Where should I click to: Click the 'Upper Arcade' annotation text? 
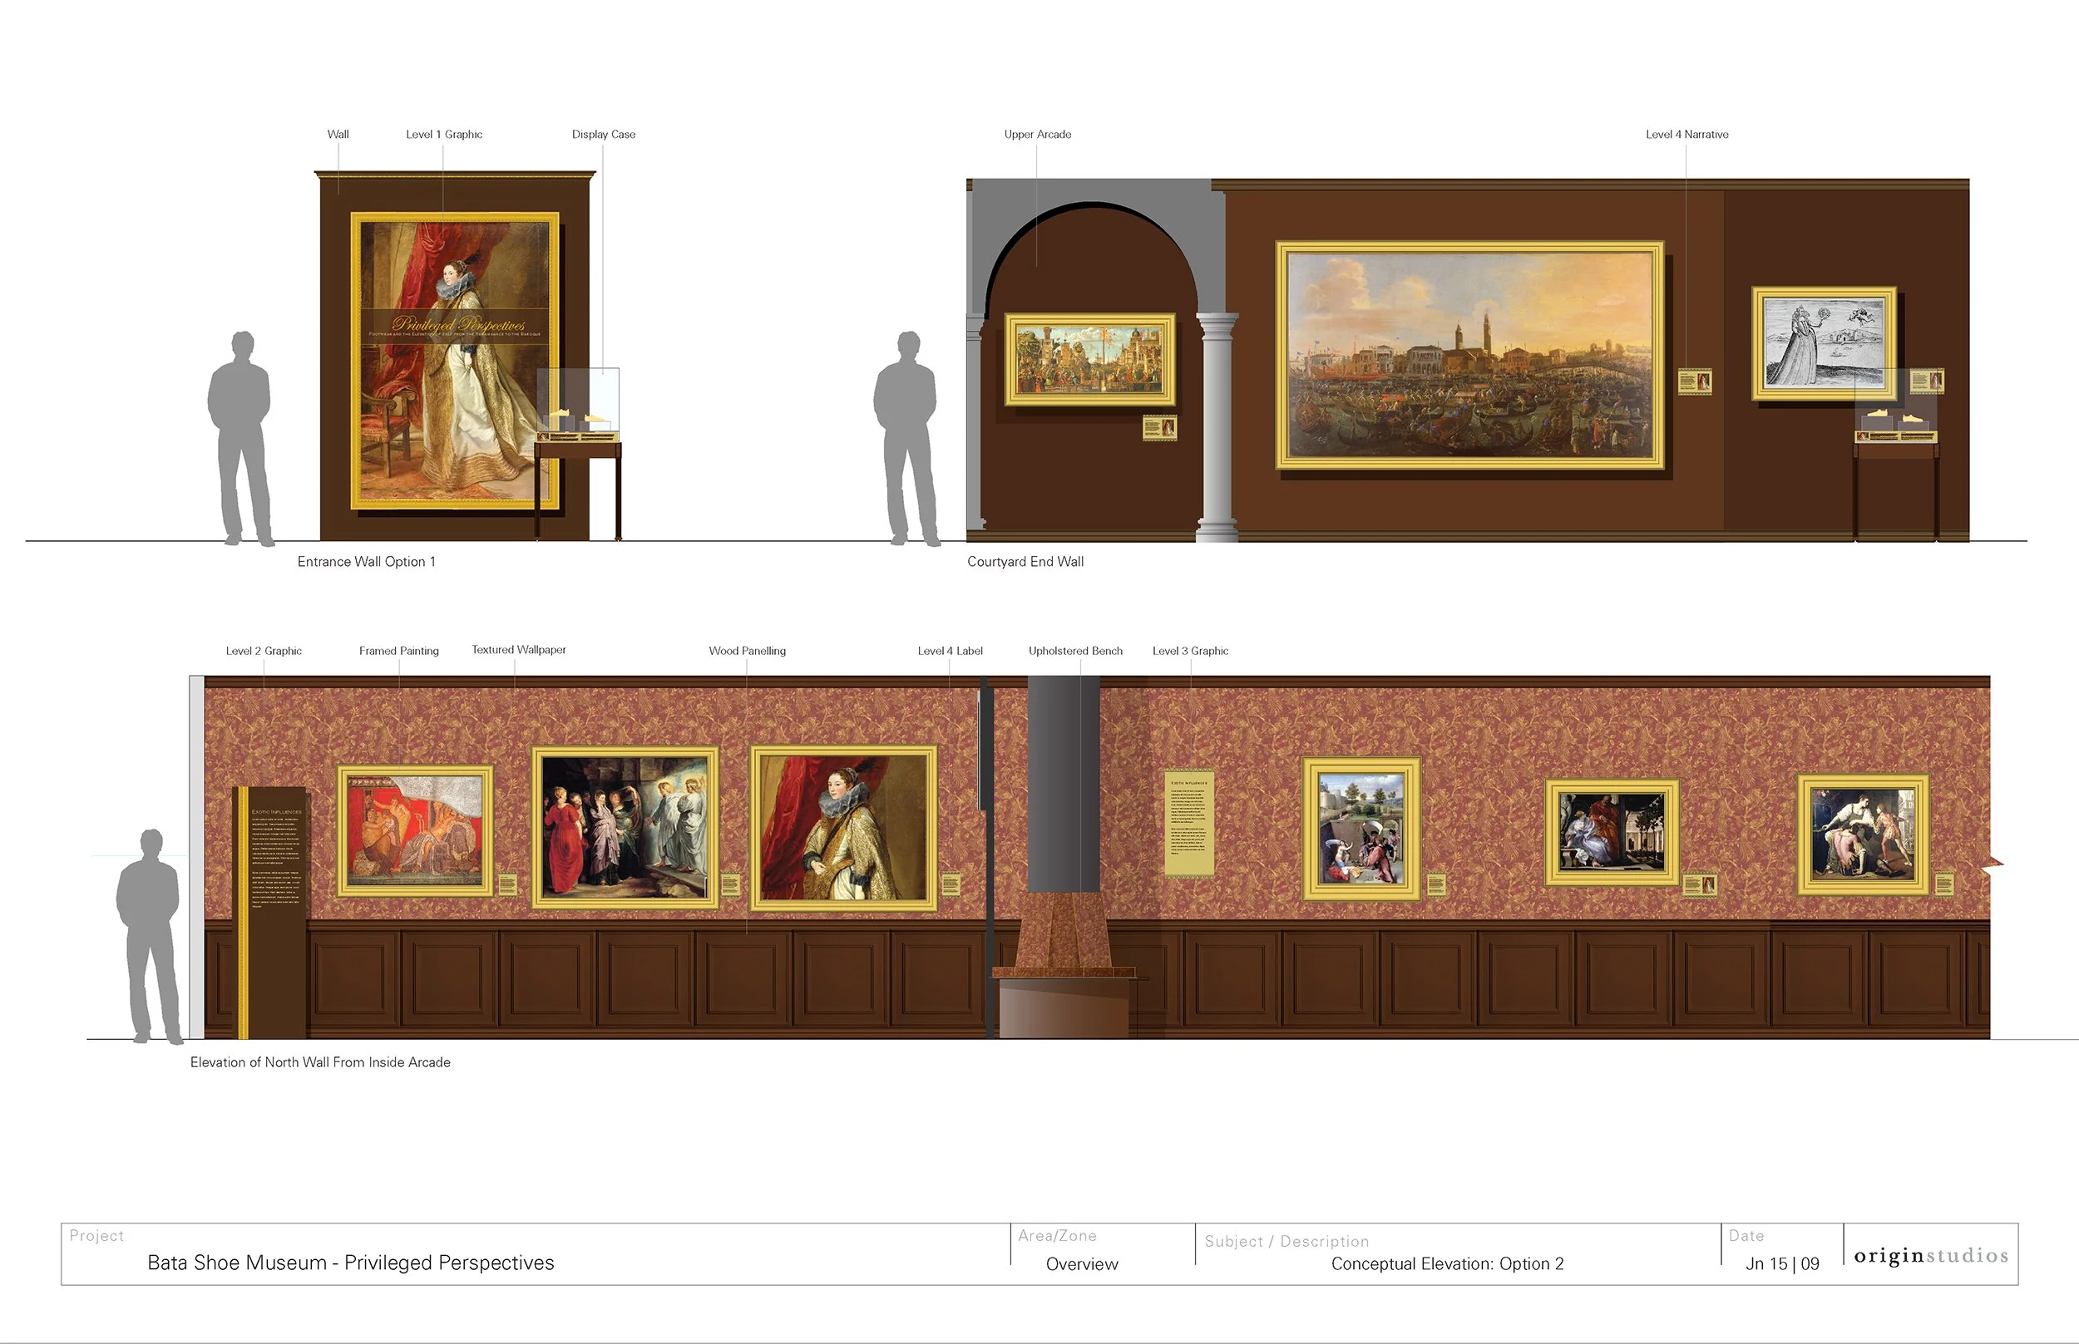click(x=1037, y=135)
